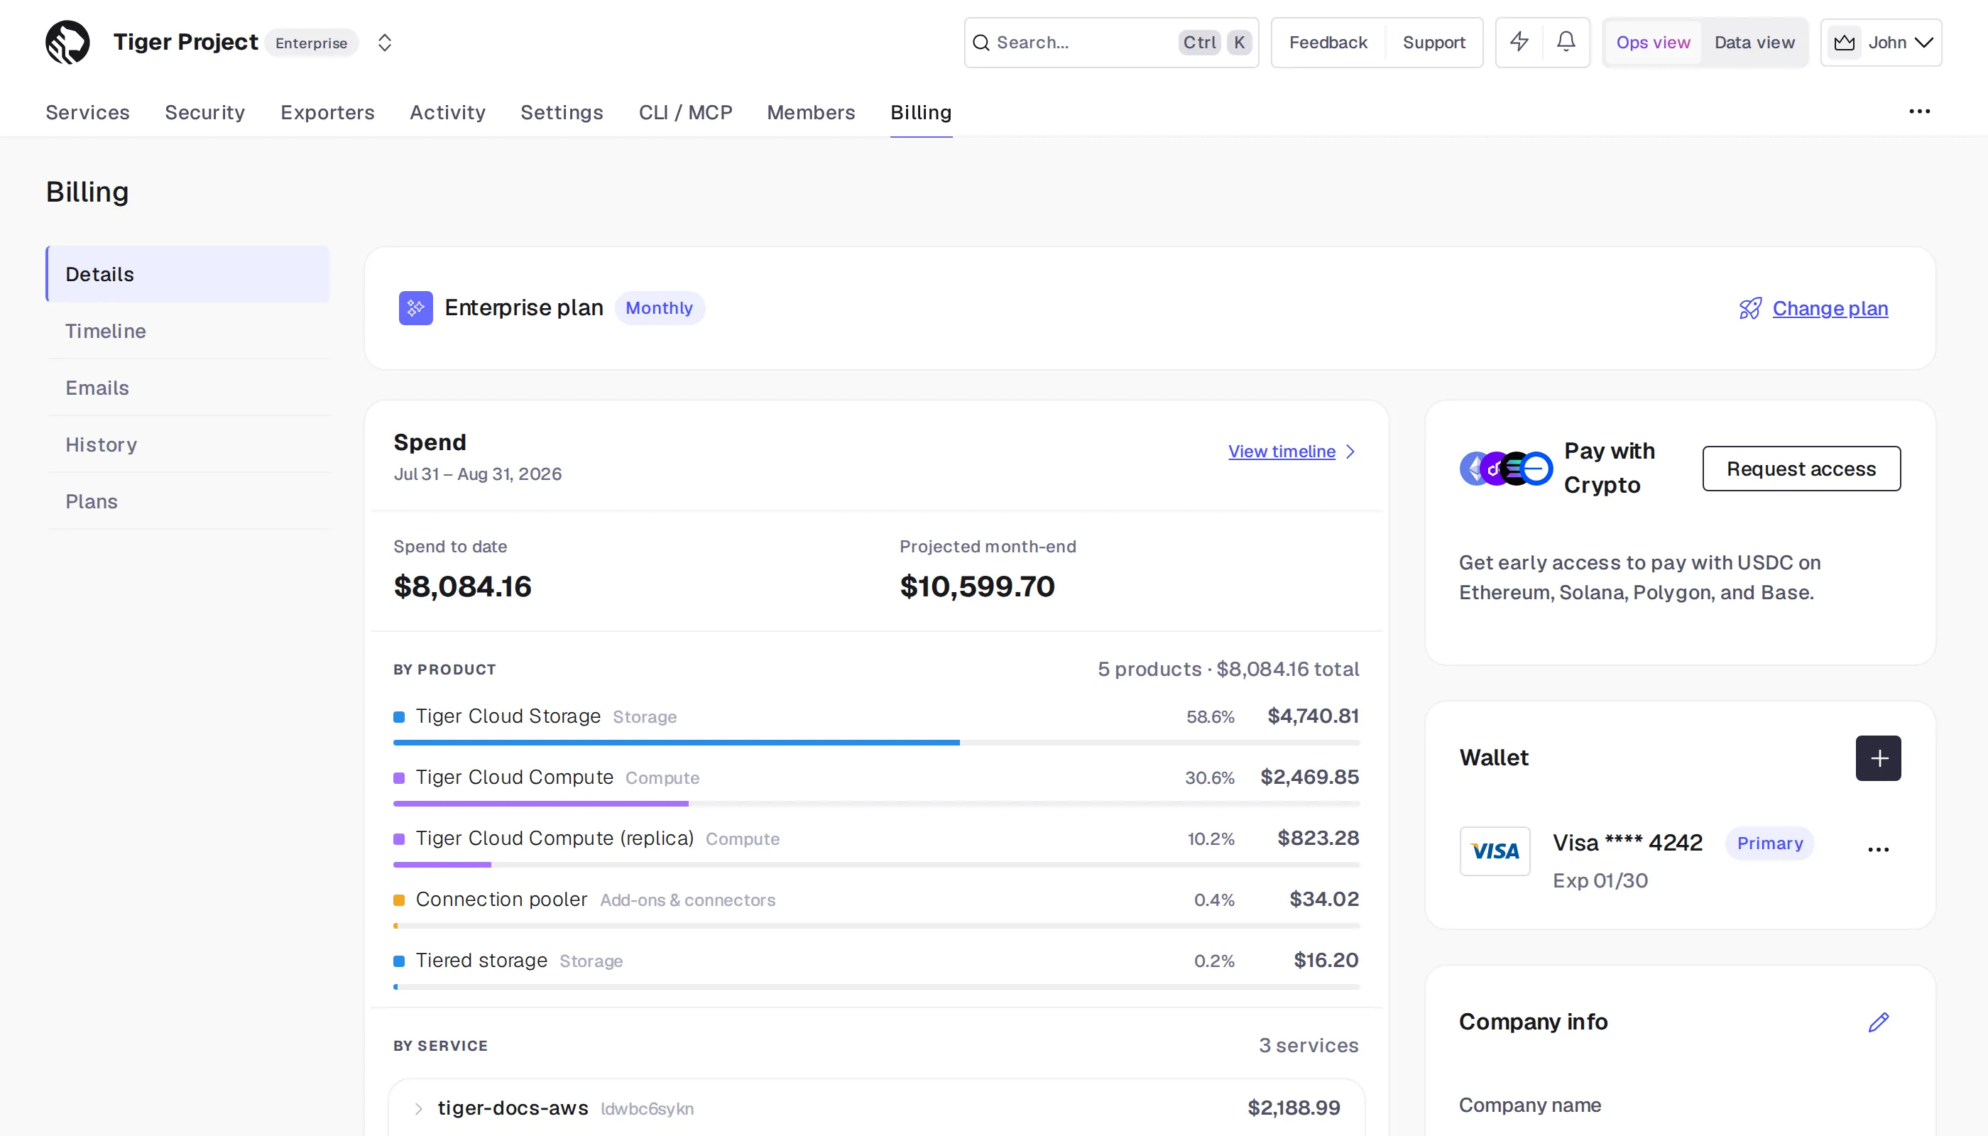The width and height of the screenshot is (1988, 1136).
Task: Click the Tiger Cloud Compute purple swatch
Action: 399,778
